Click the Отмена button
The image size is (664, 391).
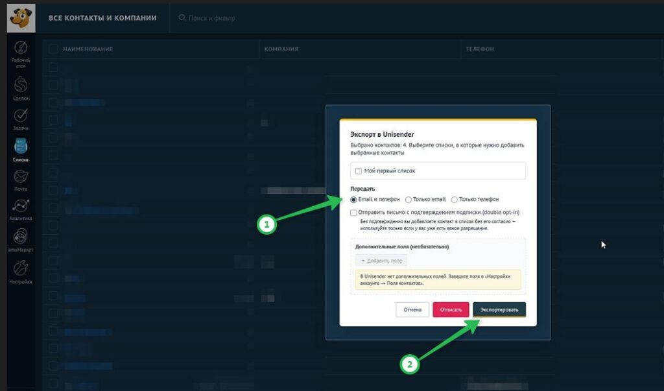coord(412,310)
